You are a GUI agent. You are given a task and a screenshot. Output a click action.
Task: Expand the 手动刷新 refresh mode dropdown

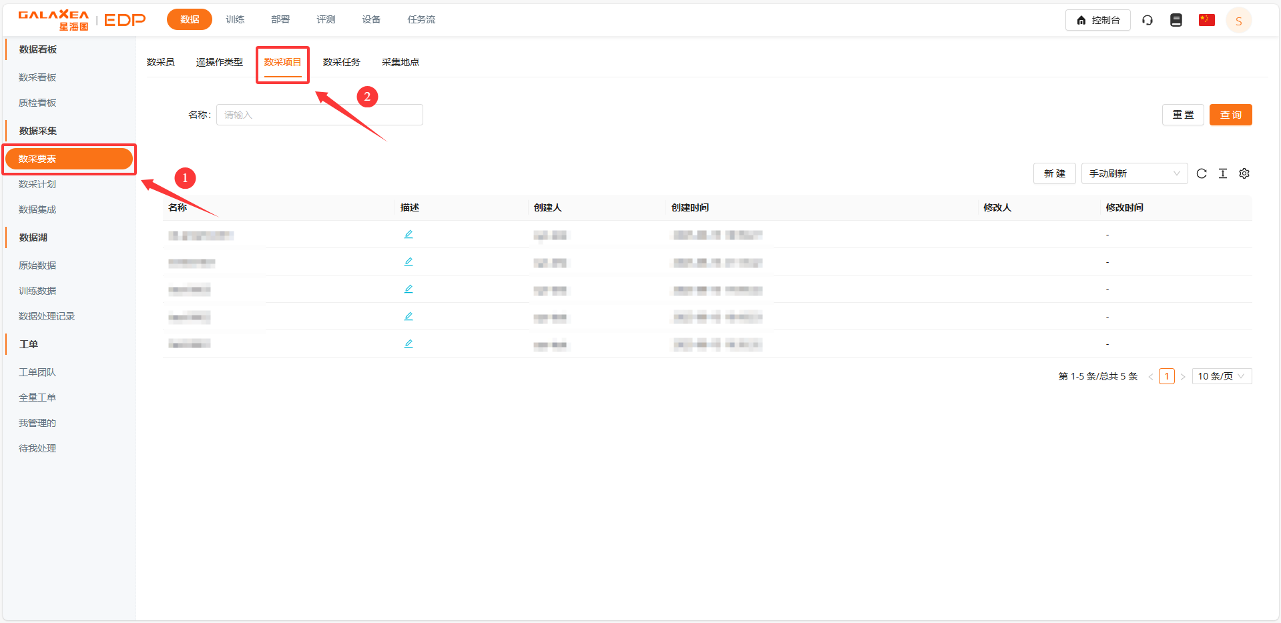(x=1133, y=173)
